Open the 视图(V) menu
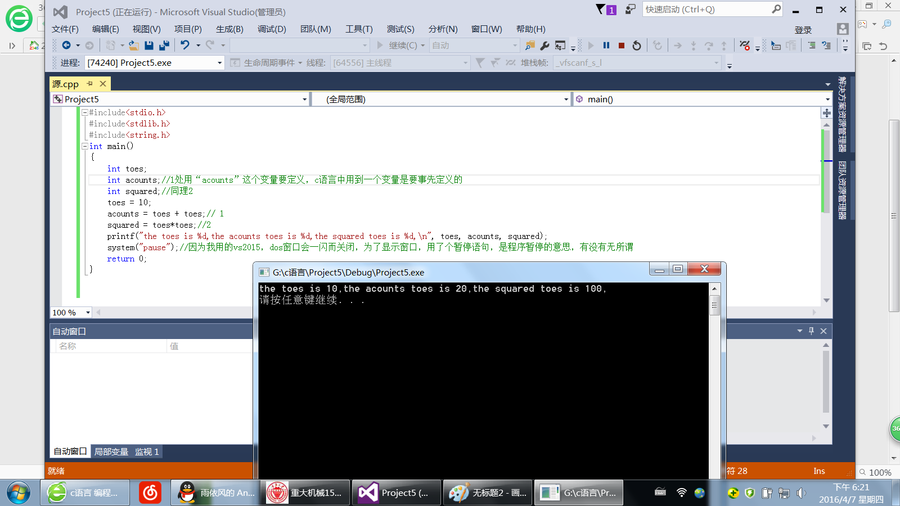Image resolution: width=900 pixels, height=506 pixels. [147, 29]
